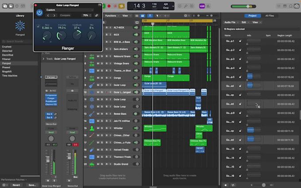This screenshot has width=301, height=188.
Task: Toggle the Conga track on/off switch
Action: click(x=136, y=78)
